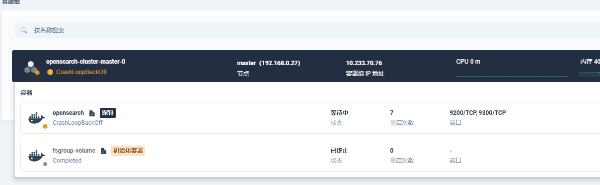This screenshot has height=185, width=600.
Task: Click the 等待中 status of opensearch
Action: click(339, 113)
